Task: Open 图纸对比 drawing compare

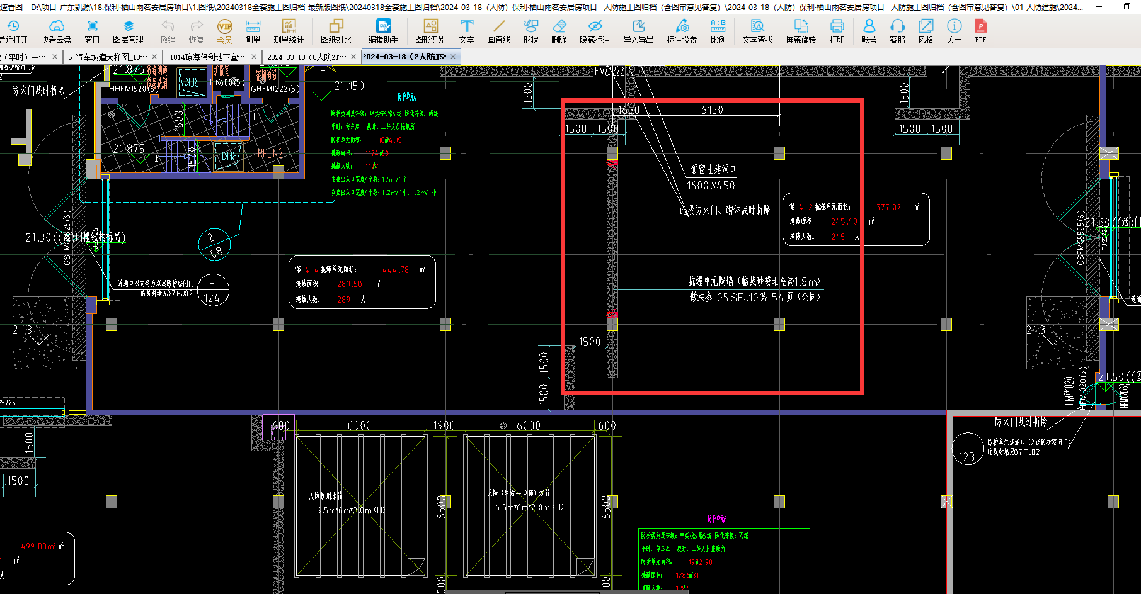Action: click(x=336, y=31)
